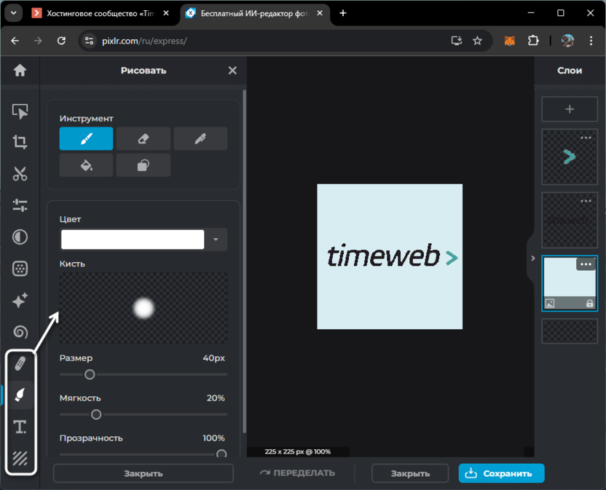Image resolution: width=606 pixels, height=490 pixels.
Task: Choose the Pencil instrument button
Action: tap(200, 138)
